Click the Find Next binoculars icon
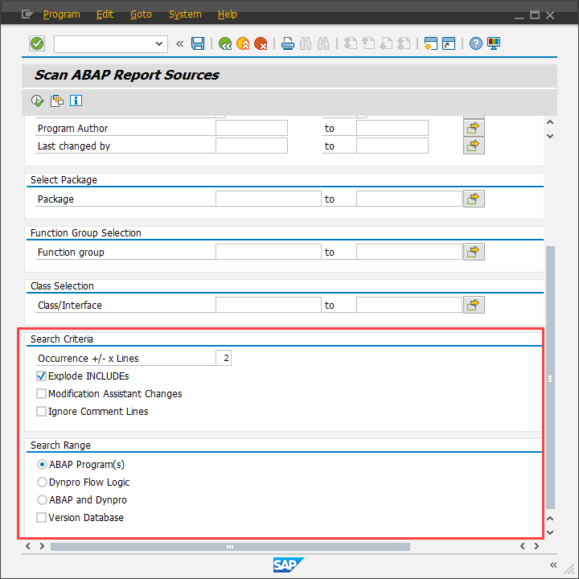 click(x=323, y=44)
